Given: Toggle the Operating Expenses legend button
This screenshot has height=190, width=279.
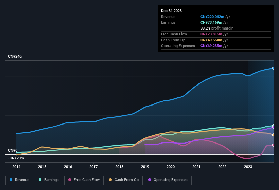Looking at the screenshot, I should pyautogui.click(x=168, y=180).
